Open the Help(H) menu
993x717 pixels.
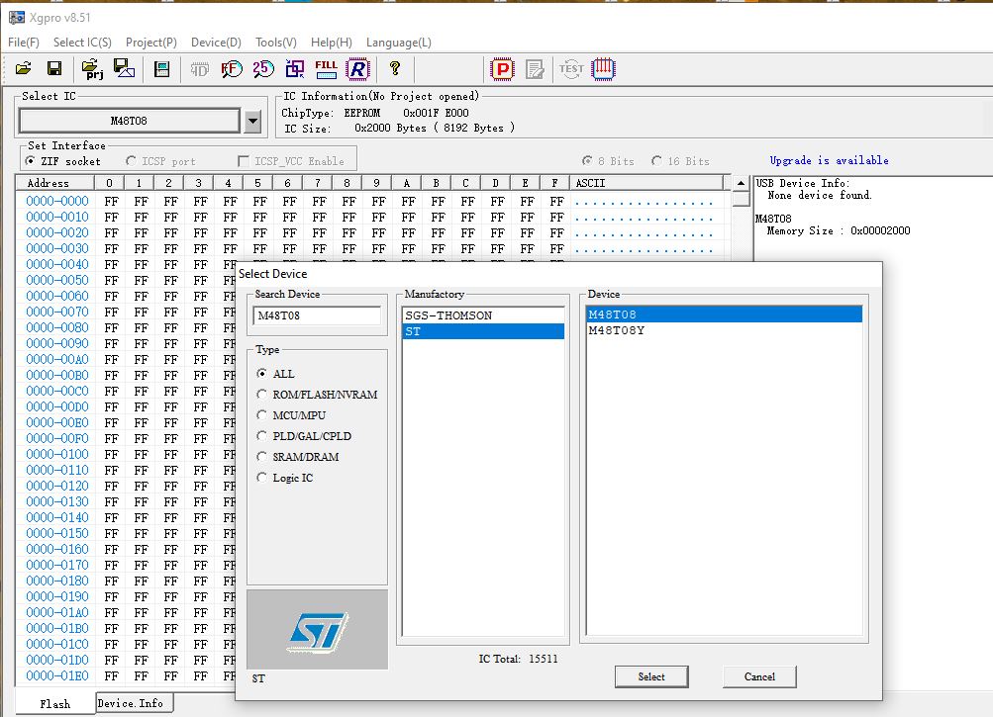pyautogui.click(x=332, y=43)
